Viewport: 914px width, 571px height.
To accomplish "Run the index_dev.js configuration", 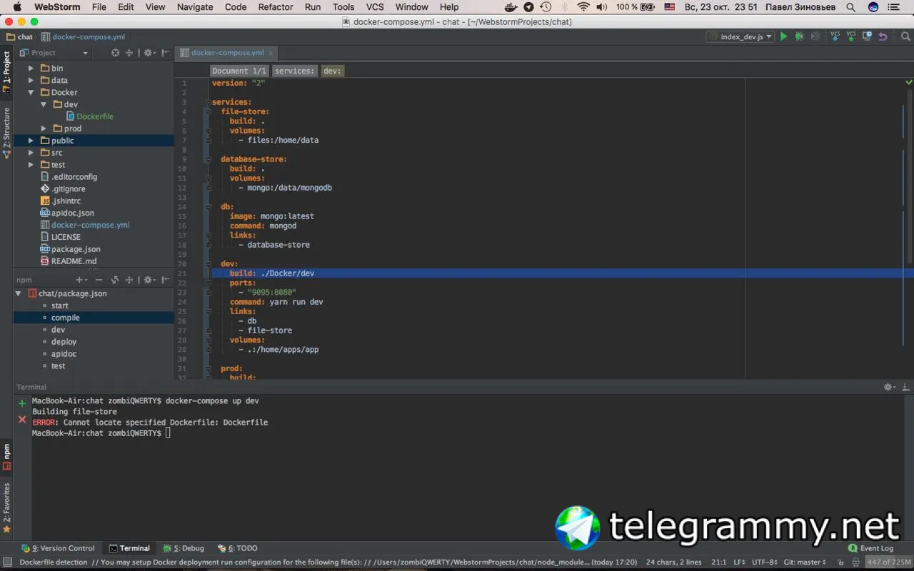I will (783, 36).
